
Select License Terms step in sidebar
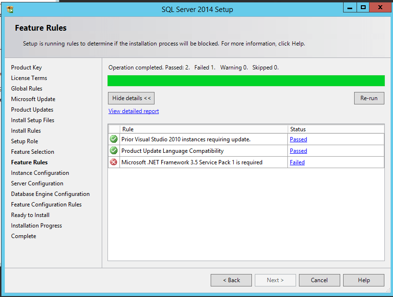(x=29, y=78)
